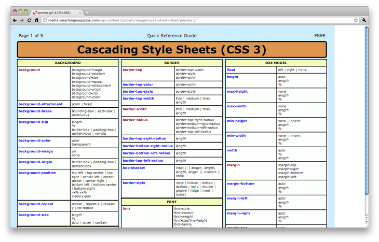Click the BOX MODEL section header
The height and width of the screenshot is (242, 379).
[276, 63]
